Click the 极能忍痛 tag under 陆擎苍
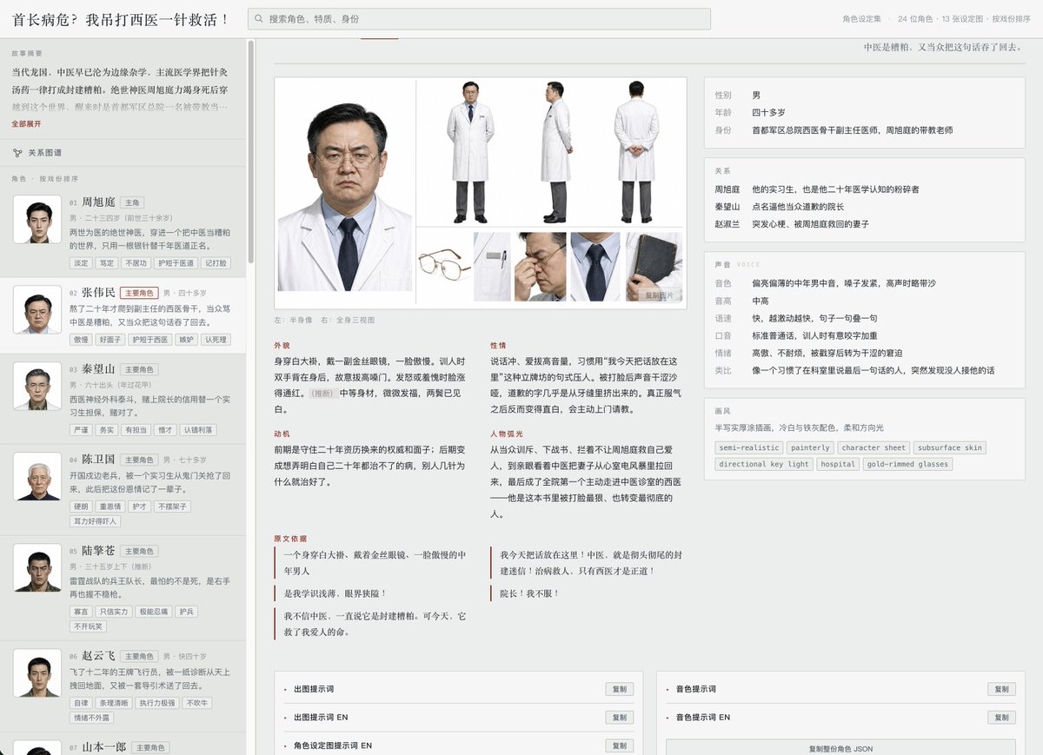The image size is (1043, 755). 154,612
